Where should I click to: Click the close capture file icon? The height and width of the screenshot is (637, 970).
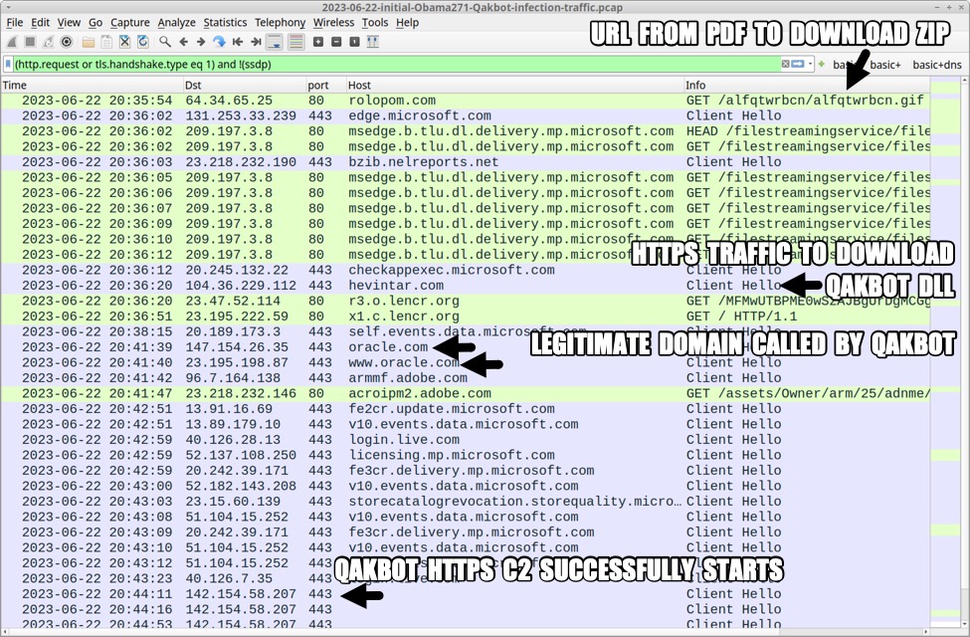[x=125, y=42]
